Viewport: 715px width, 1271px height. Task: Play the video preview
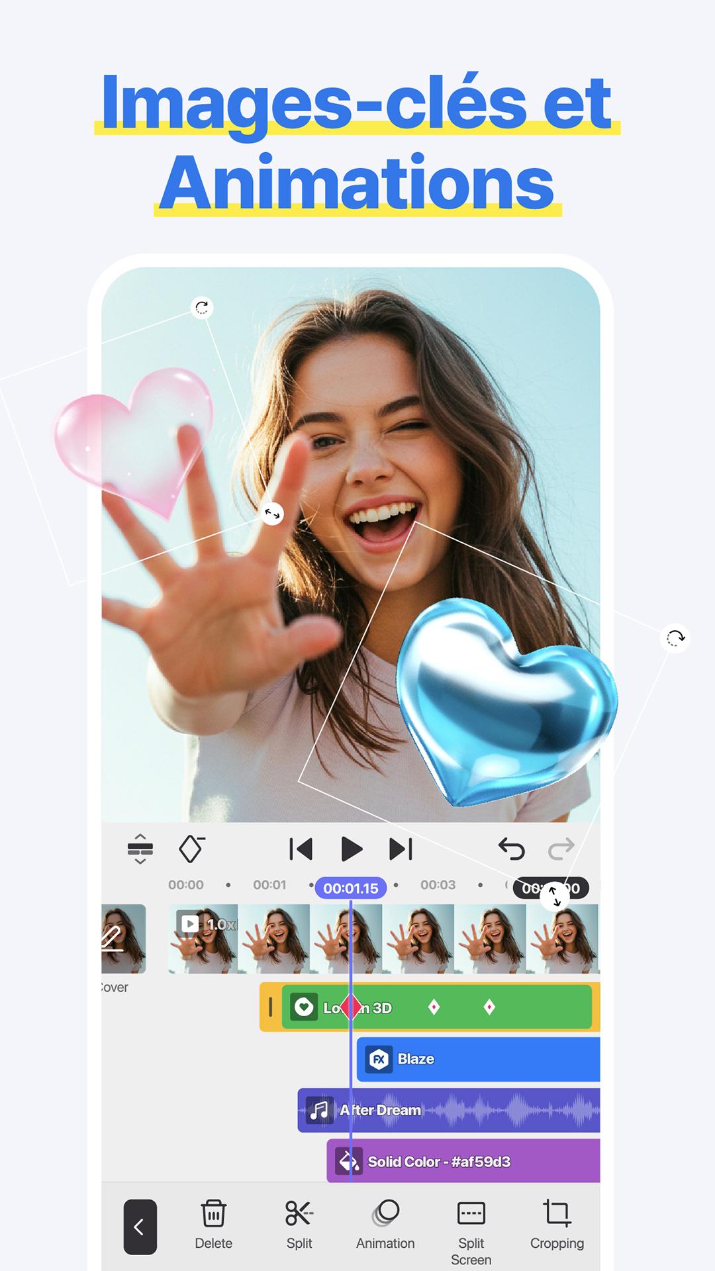pos(351,849)
